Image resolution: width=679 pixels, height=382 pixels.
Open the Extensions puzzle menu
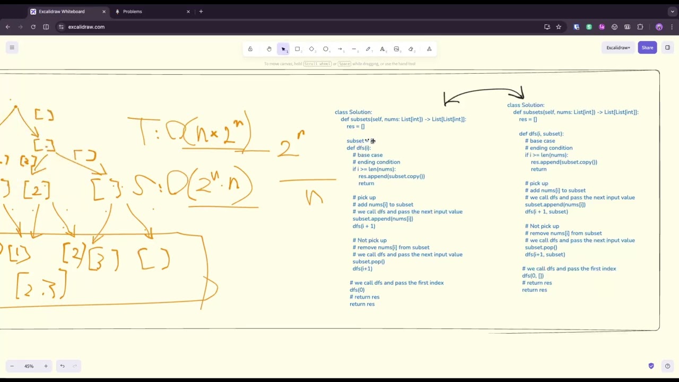click(640, 27)
